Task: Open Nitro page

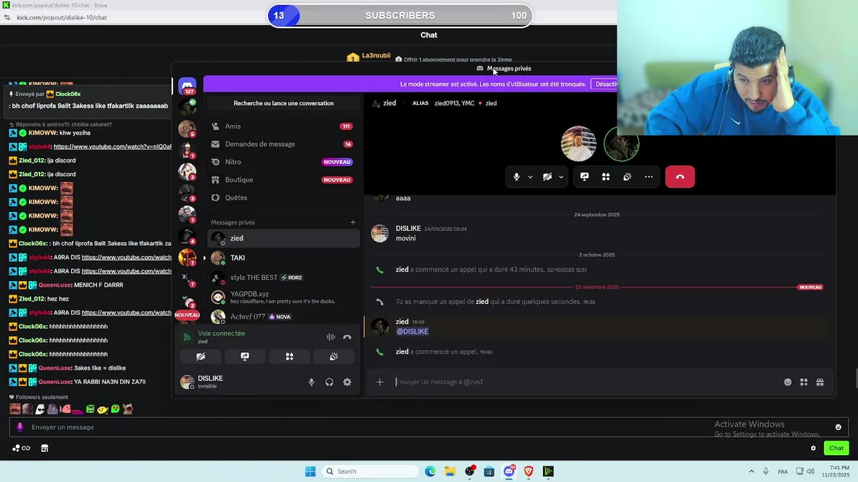Action: pyautogui.click(x=283, y=162)
